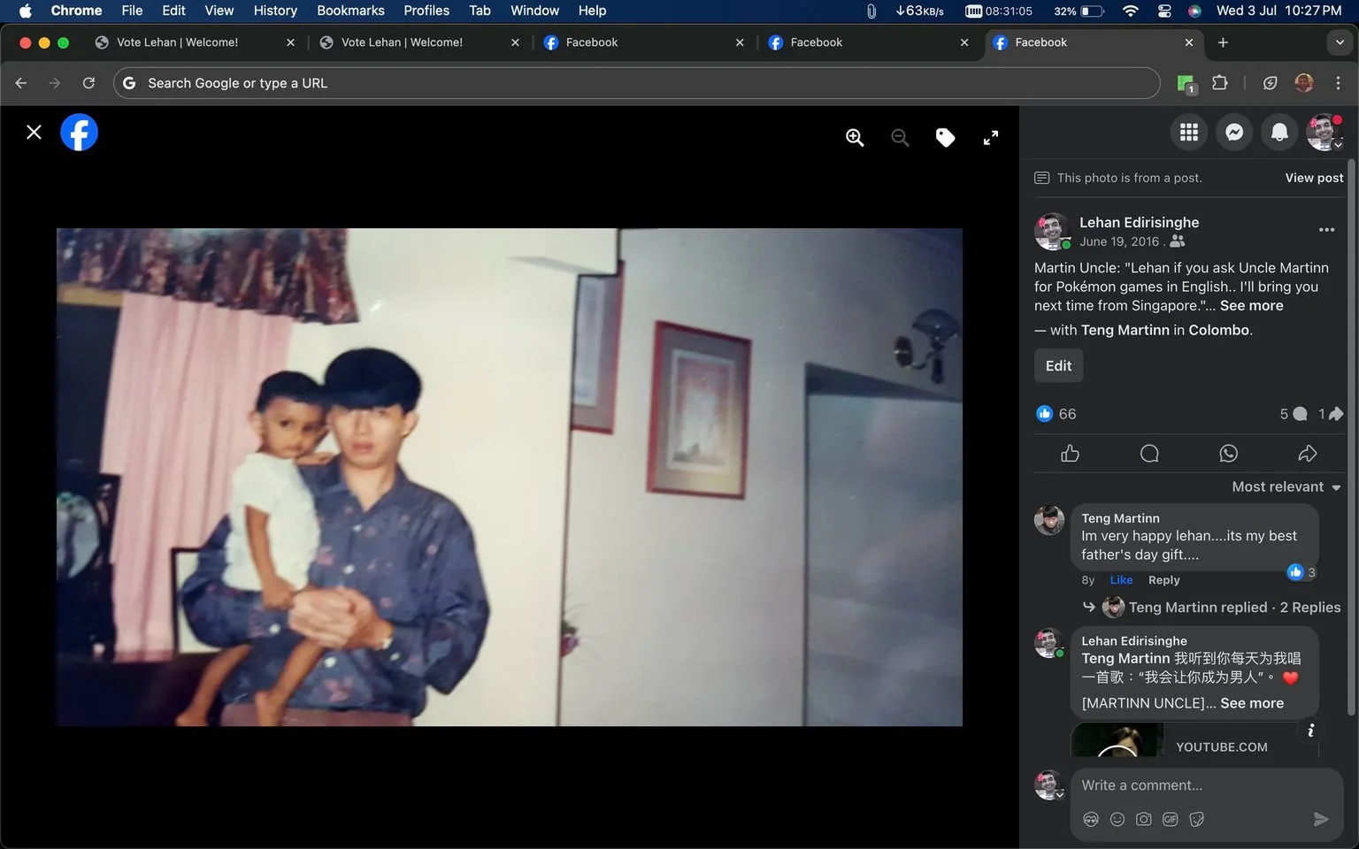Click sidebar scrollbar
Image resolution: width=1359 pixels, height=849 pixels.
click(x=1351, y=438)
